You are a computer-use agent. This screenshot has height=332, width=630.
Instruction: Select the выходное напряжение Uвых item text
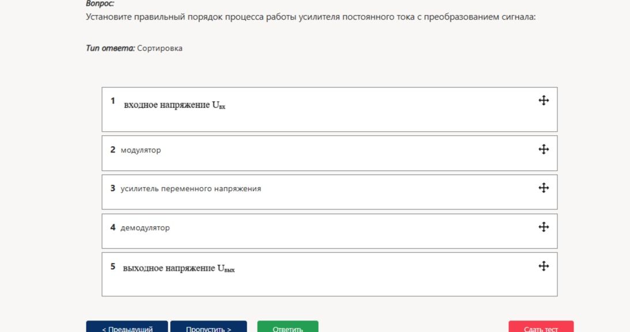pos(179,268)
